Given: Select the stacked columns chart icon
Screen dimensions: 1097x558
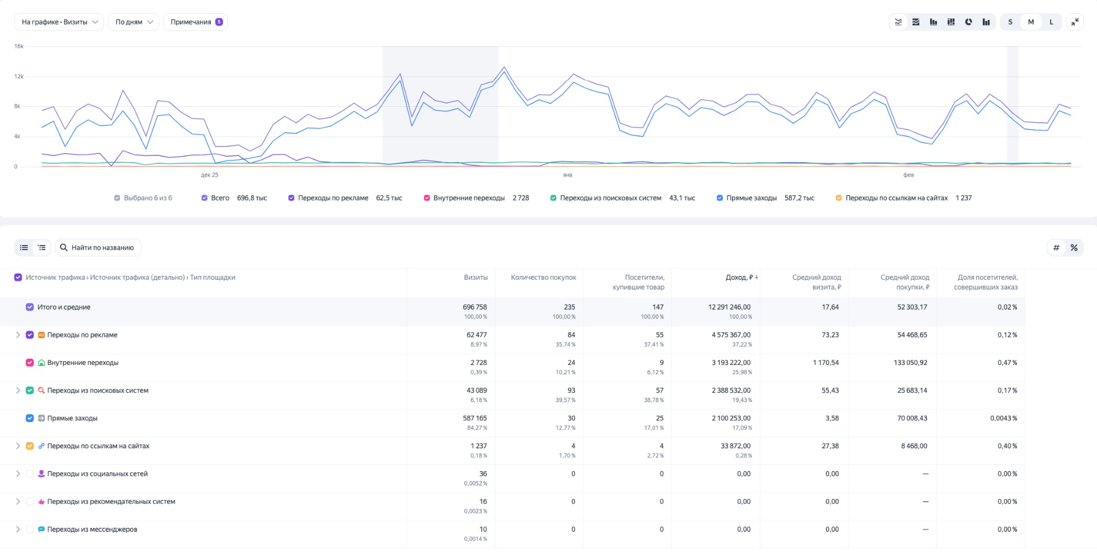Looking at the screenshot, I should (951, 22).
